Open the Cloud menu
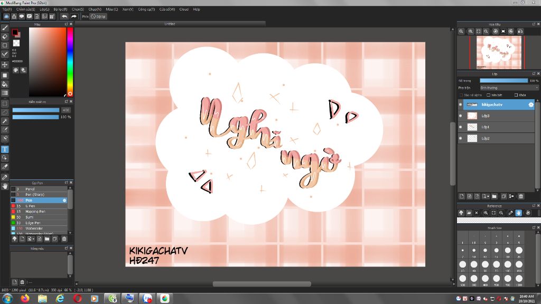 tap(184, 9)
